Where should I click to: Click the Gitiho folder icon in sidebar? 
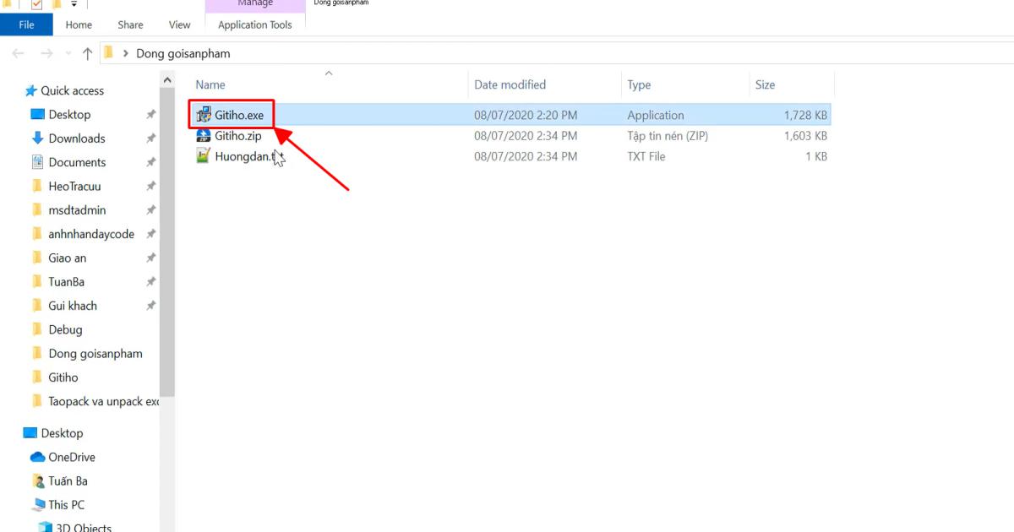(37, 377)
